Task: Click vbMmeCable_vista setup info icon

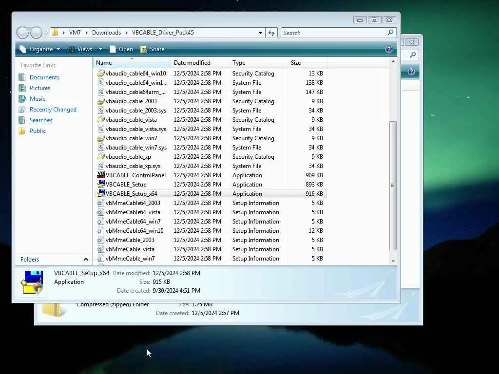Action: (100, 249)
